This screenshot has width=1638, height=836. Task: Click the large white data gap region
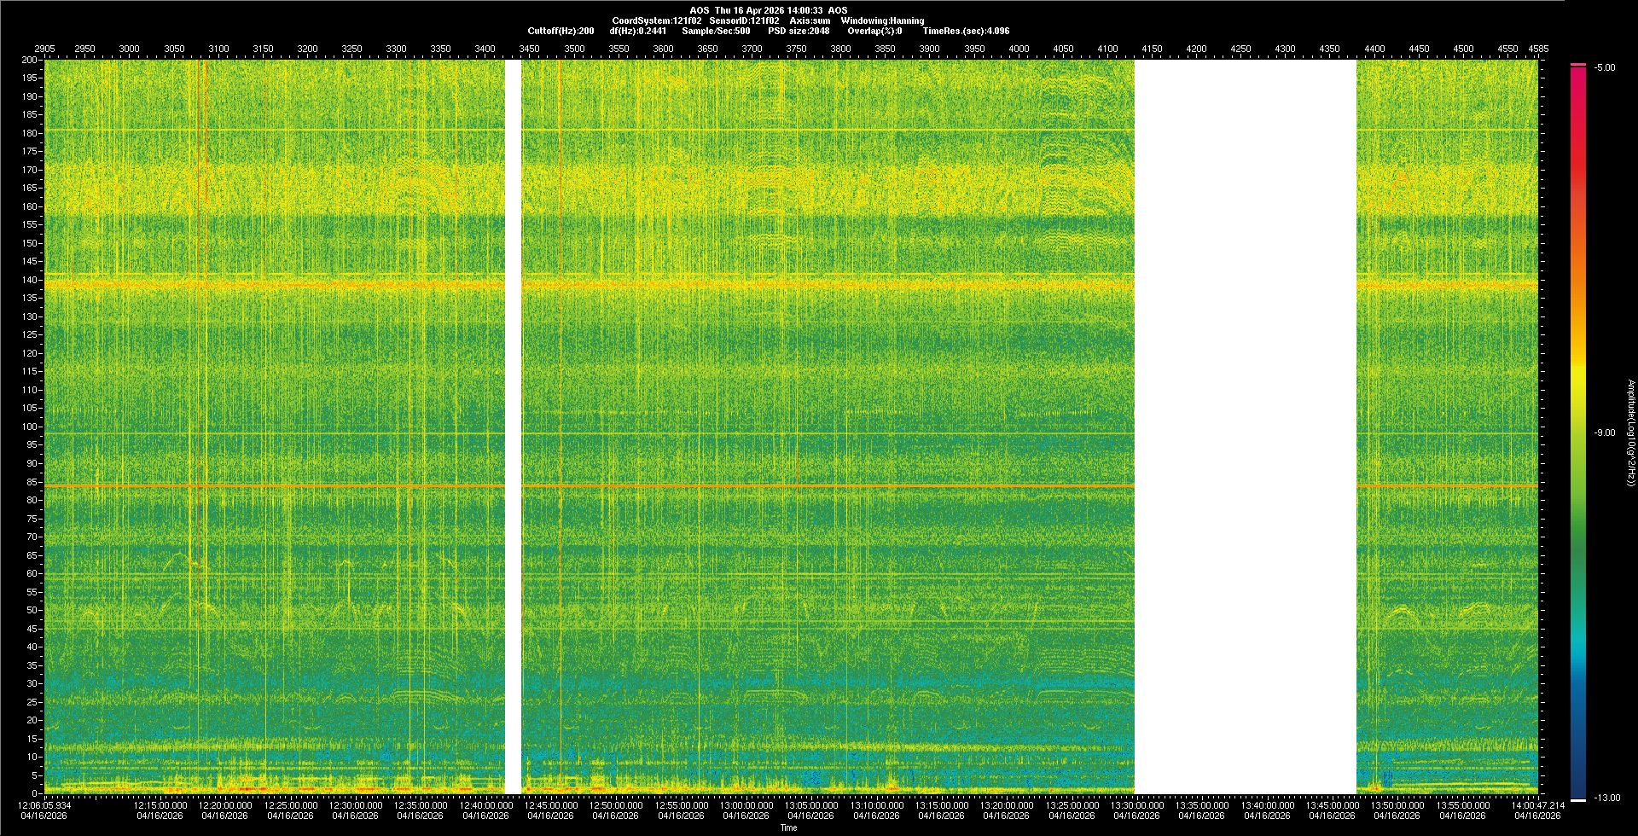[1245, 427]
